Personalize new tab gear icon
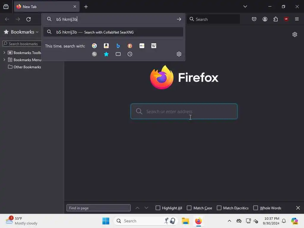This screenshot has height=228, width=304. (295, 34)
